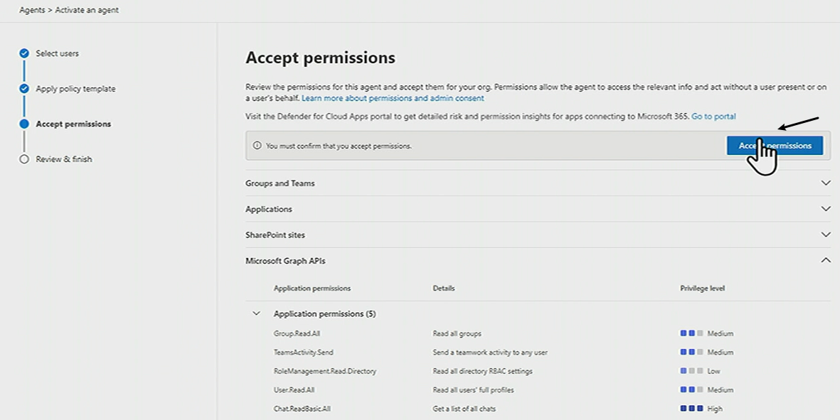Click Read all users' full profiles detail
This screenshot has height=420, width=840.
[x=473, y=389]
